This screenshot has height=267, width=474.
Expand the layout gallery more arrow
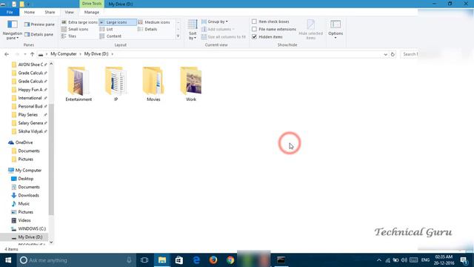click(178, 36)
